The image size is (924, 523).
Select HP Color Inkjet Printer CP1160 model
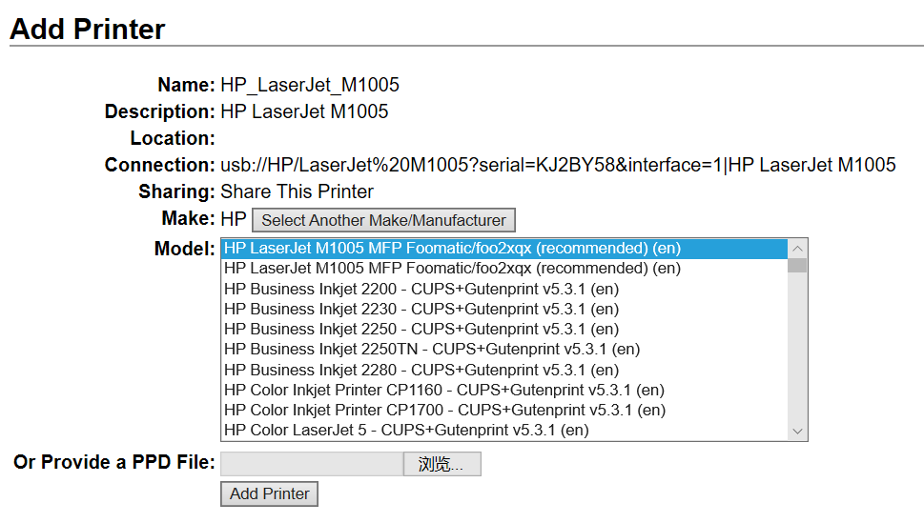click(504, 390)
